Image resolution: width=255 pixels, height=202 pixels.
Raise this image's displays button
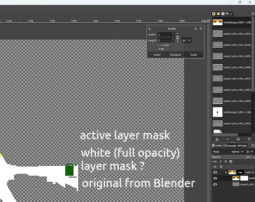tap(217, 139)
